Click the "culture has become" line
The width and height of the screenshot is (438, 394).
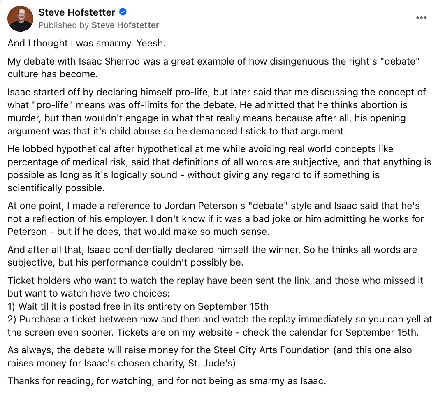click(x=53, y=74)
